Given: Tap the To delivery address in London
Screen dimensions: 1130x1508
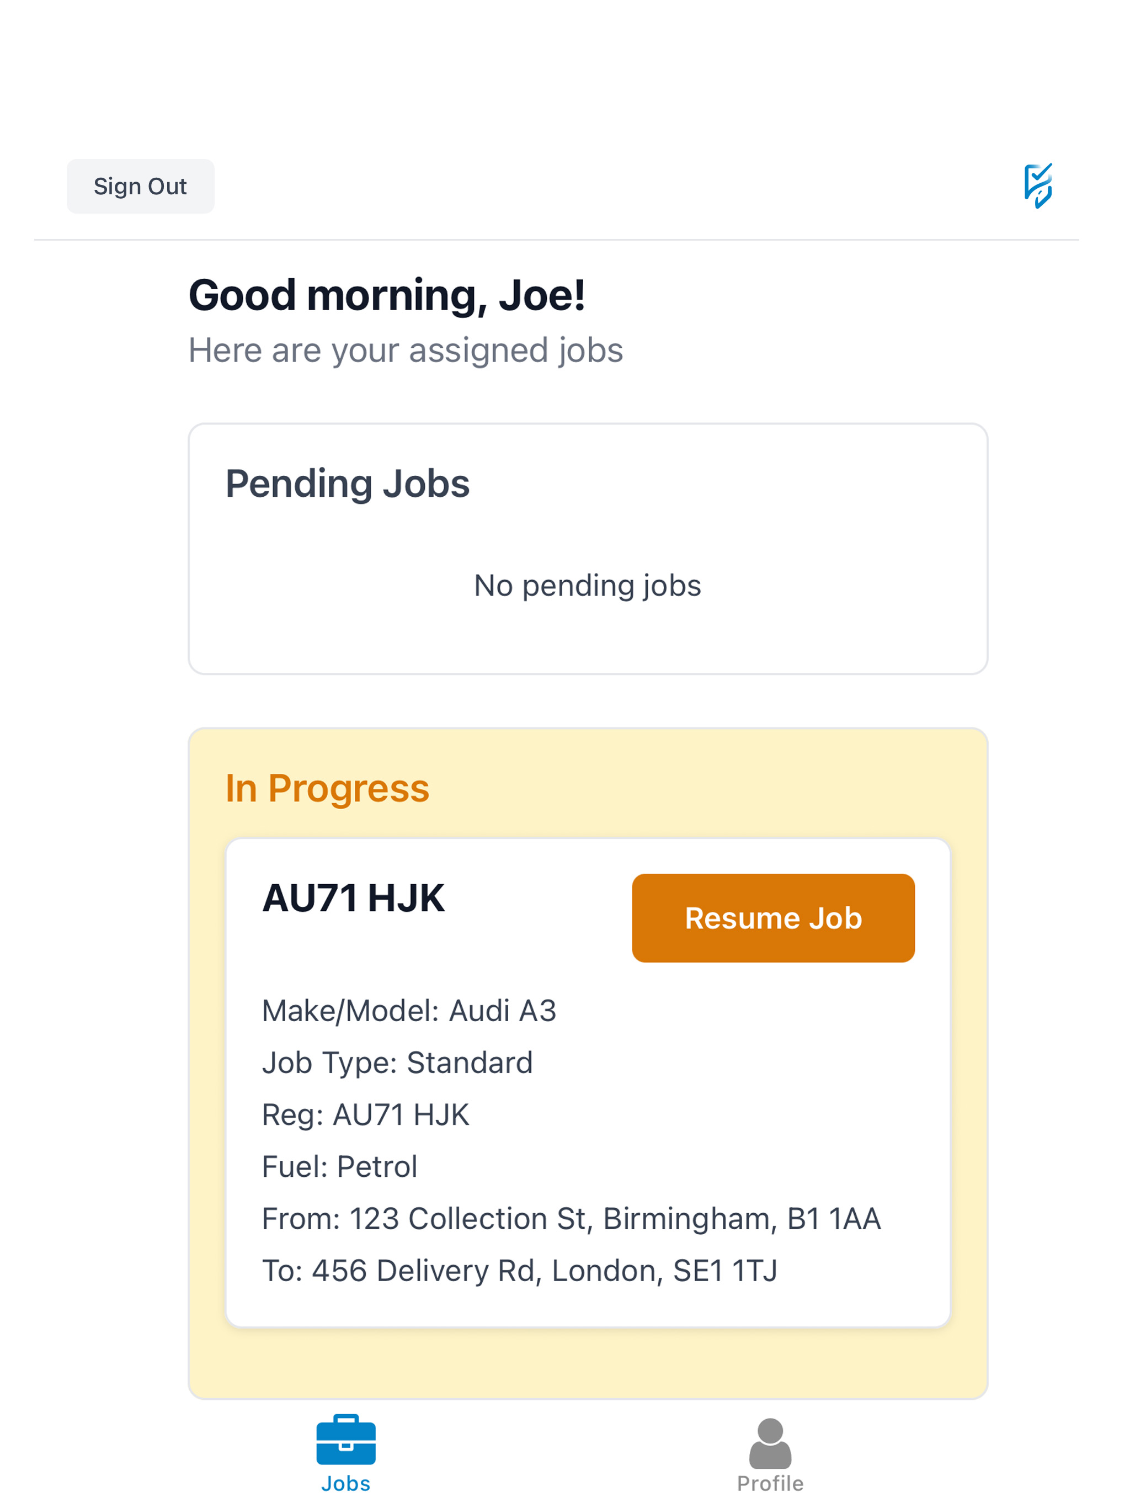Looking at the screenshot, I should click(x=520, y=1271).
